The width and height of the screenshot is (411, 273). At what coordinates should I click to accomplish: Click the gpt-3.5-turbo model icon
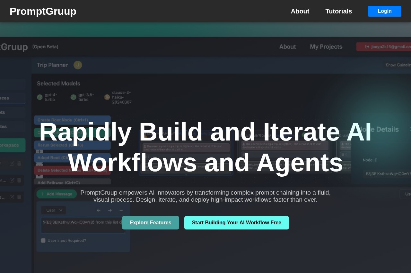(x=74, y=97)
